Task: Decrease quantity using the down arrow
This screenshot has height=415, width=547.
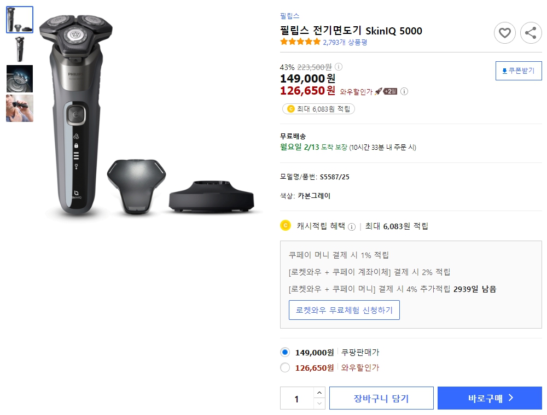Action: click(x=319, y=403)
